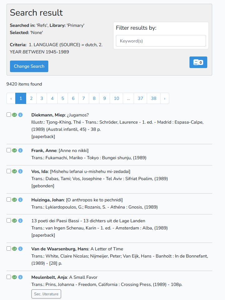Go to next page with right chevron
The width and height of the screenshot is (225, 300).
[165, 98]
